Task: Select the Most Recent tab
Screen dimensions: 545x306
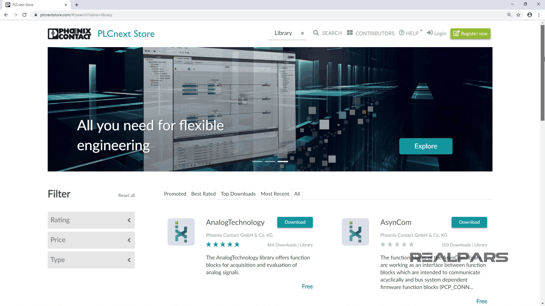Action: (274, 194)
